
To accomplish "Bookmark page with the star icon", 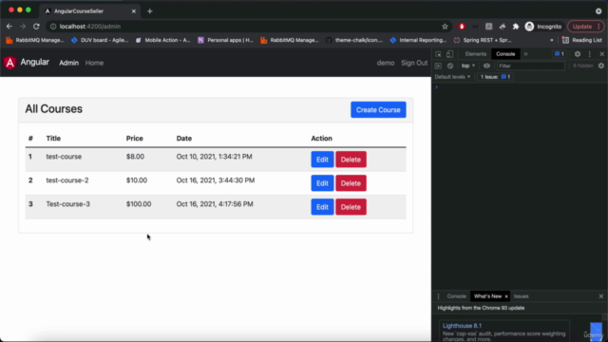I will point(445,27).
